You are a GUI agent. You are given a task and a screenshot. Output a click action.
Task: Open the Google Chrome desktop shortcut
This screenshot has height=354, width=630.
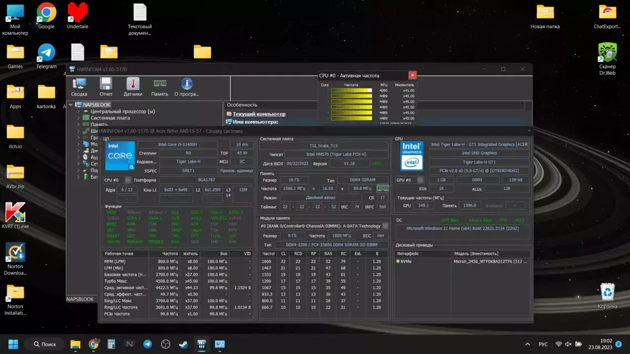pos(46,17)
